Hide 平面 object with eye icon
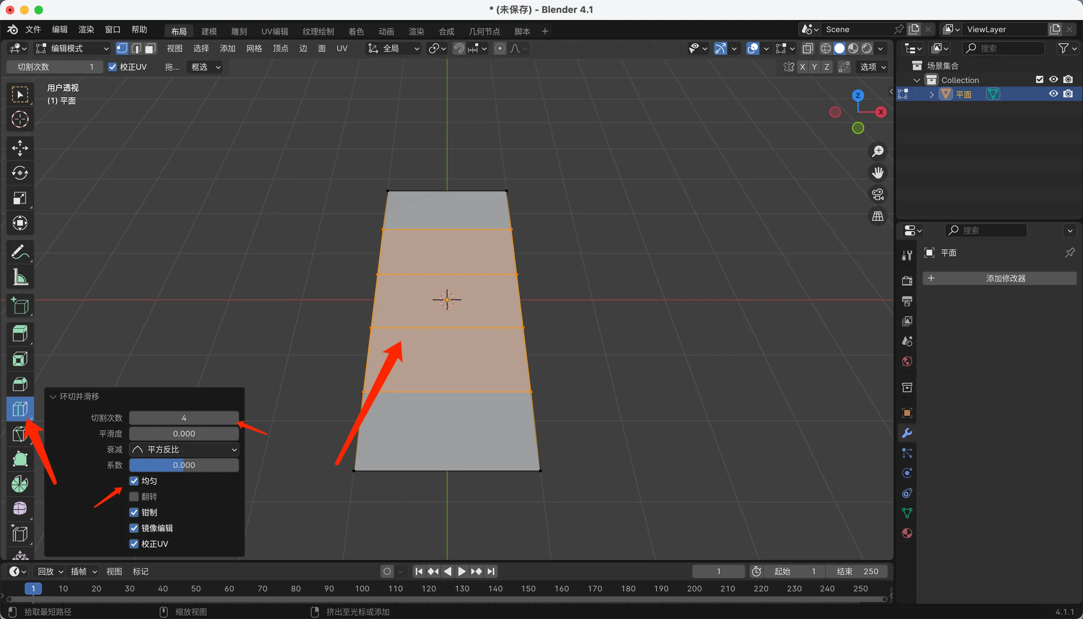 1053,94
